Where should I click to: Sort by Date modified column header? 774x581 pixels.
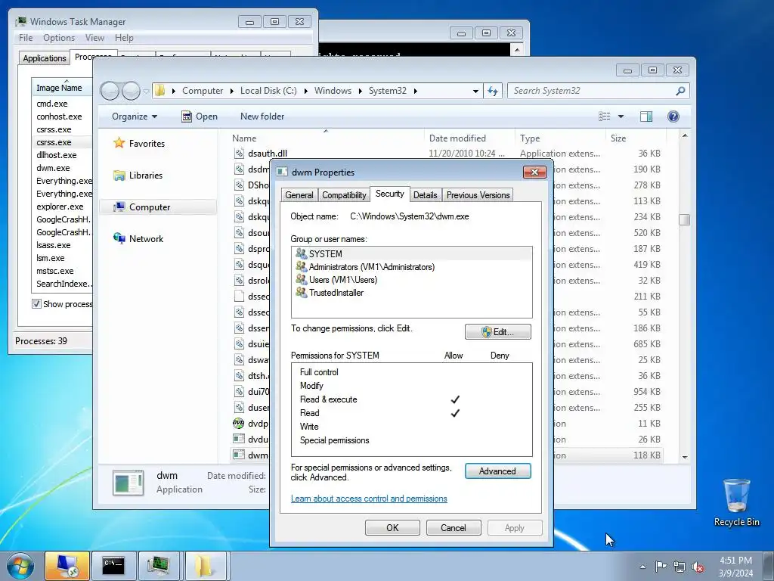[457, 138]
